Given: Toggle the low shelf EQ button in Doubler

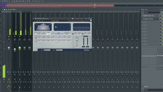Looking at the screenshot, I should tap(73, 34).
